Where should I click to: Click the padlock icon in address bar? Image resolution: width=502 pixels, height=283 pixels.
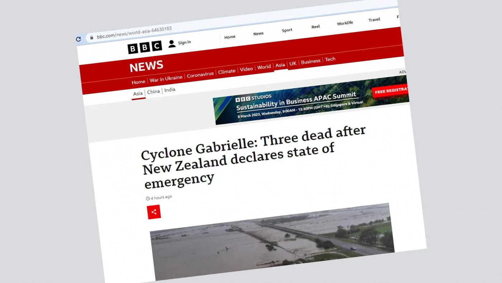point(91,37)
